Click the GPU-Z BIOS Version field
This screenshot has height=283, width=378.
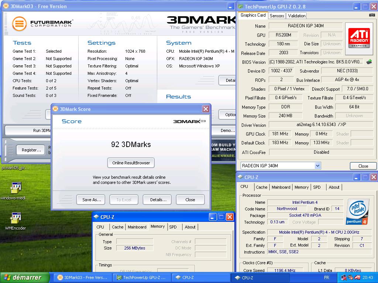point(316,62)
